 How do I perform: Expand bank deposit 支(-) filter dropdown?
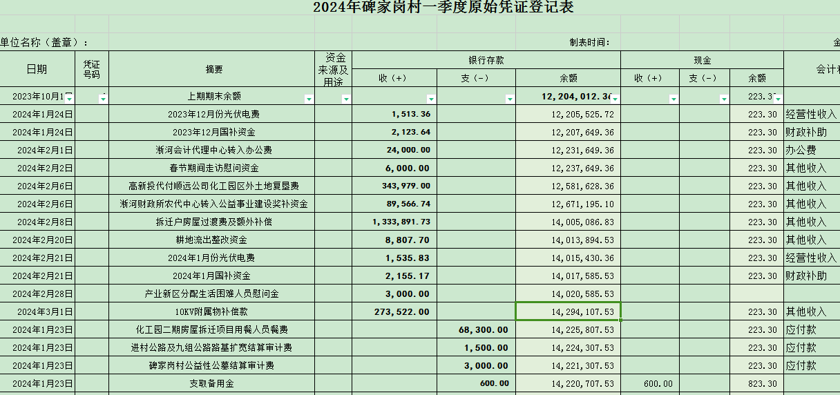tap(510, 99)
